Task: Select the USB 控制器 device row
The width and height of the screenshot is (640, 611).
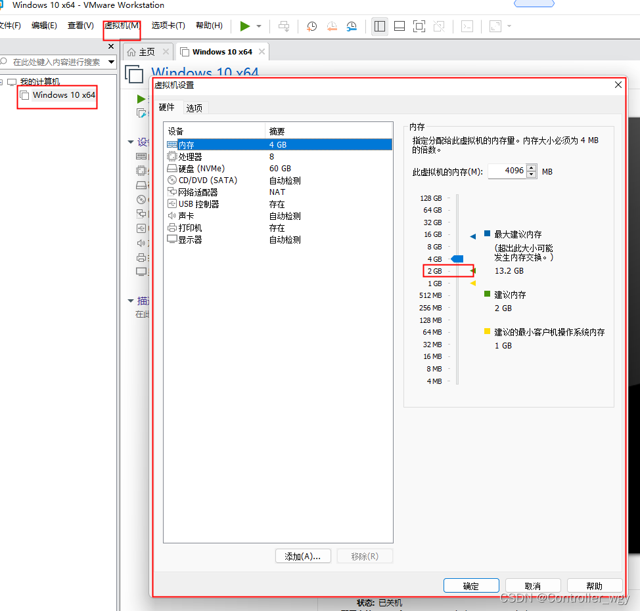Action: pos(279,204)
